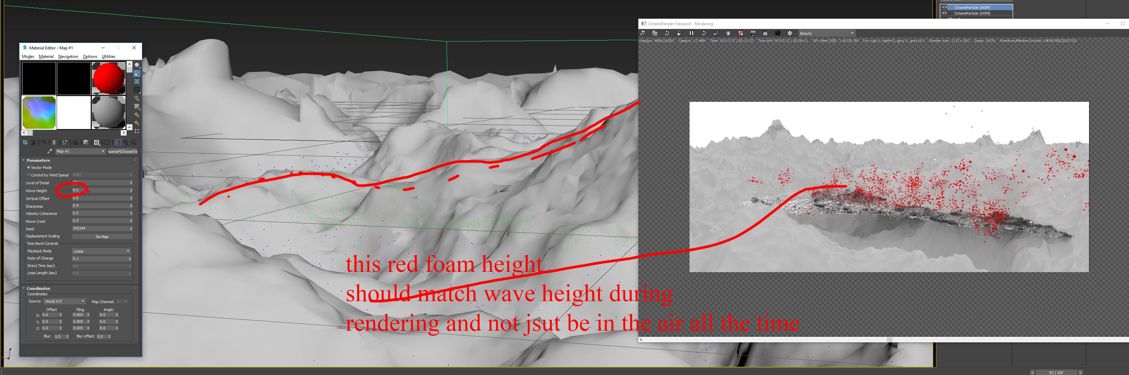Image resolution: width=1129 pixels, height=375 pixels.
Task: Uncheck the Vector Mode checkbox
Action: coord(28,168)
